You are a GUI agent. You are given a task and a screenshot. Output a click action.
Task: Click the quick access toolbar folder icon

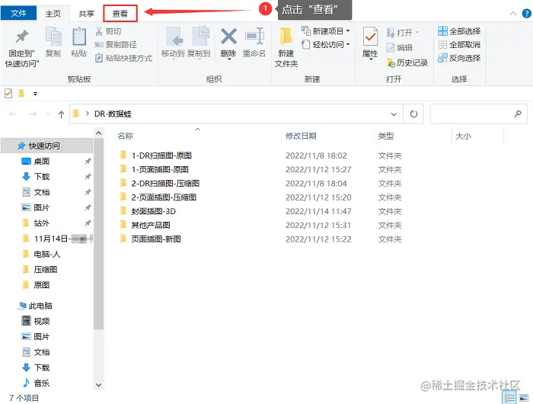[21, 93]
